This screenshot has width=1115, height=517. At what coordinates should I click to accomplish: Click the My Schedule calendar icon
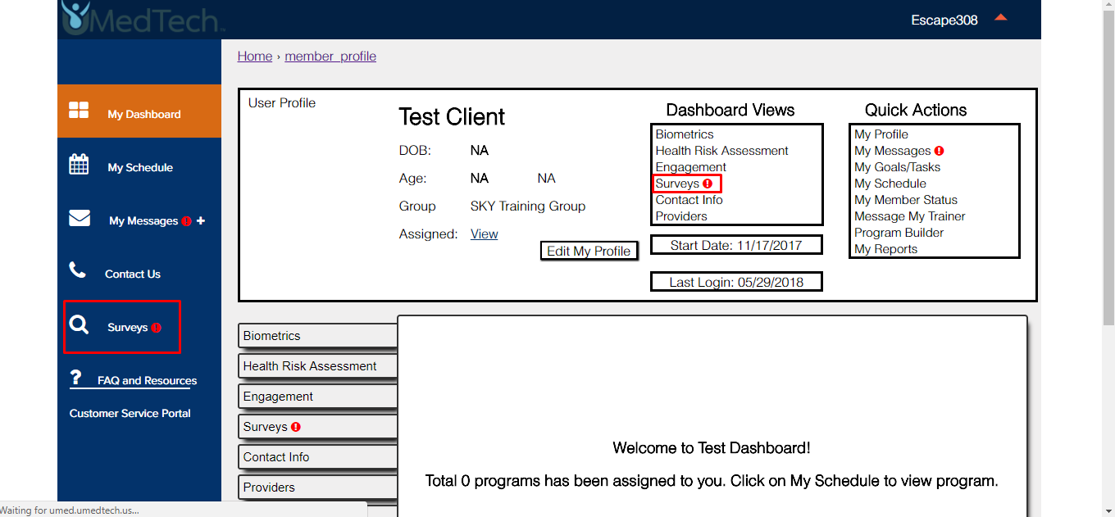[x=79, y=164]
